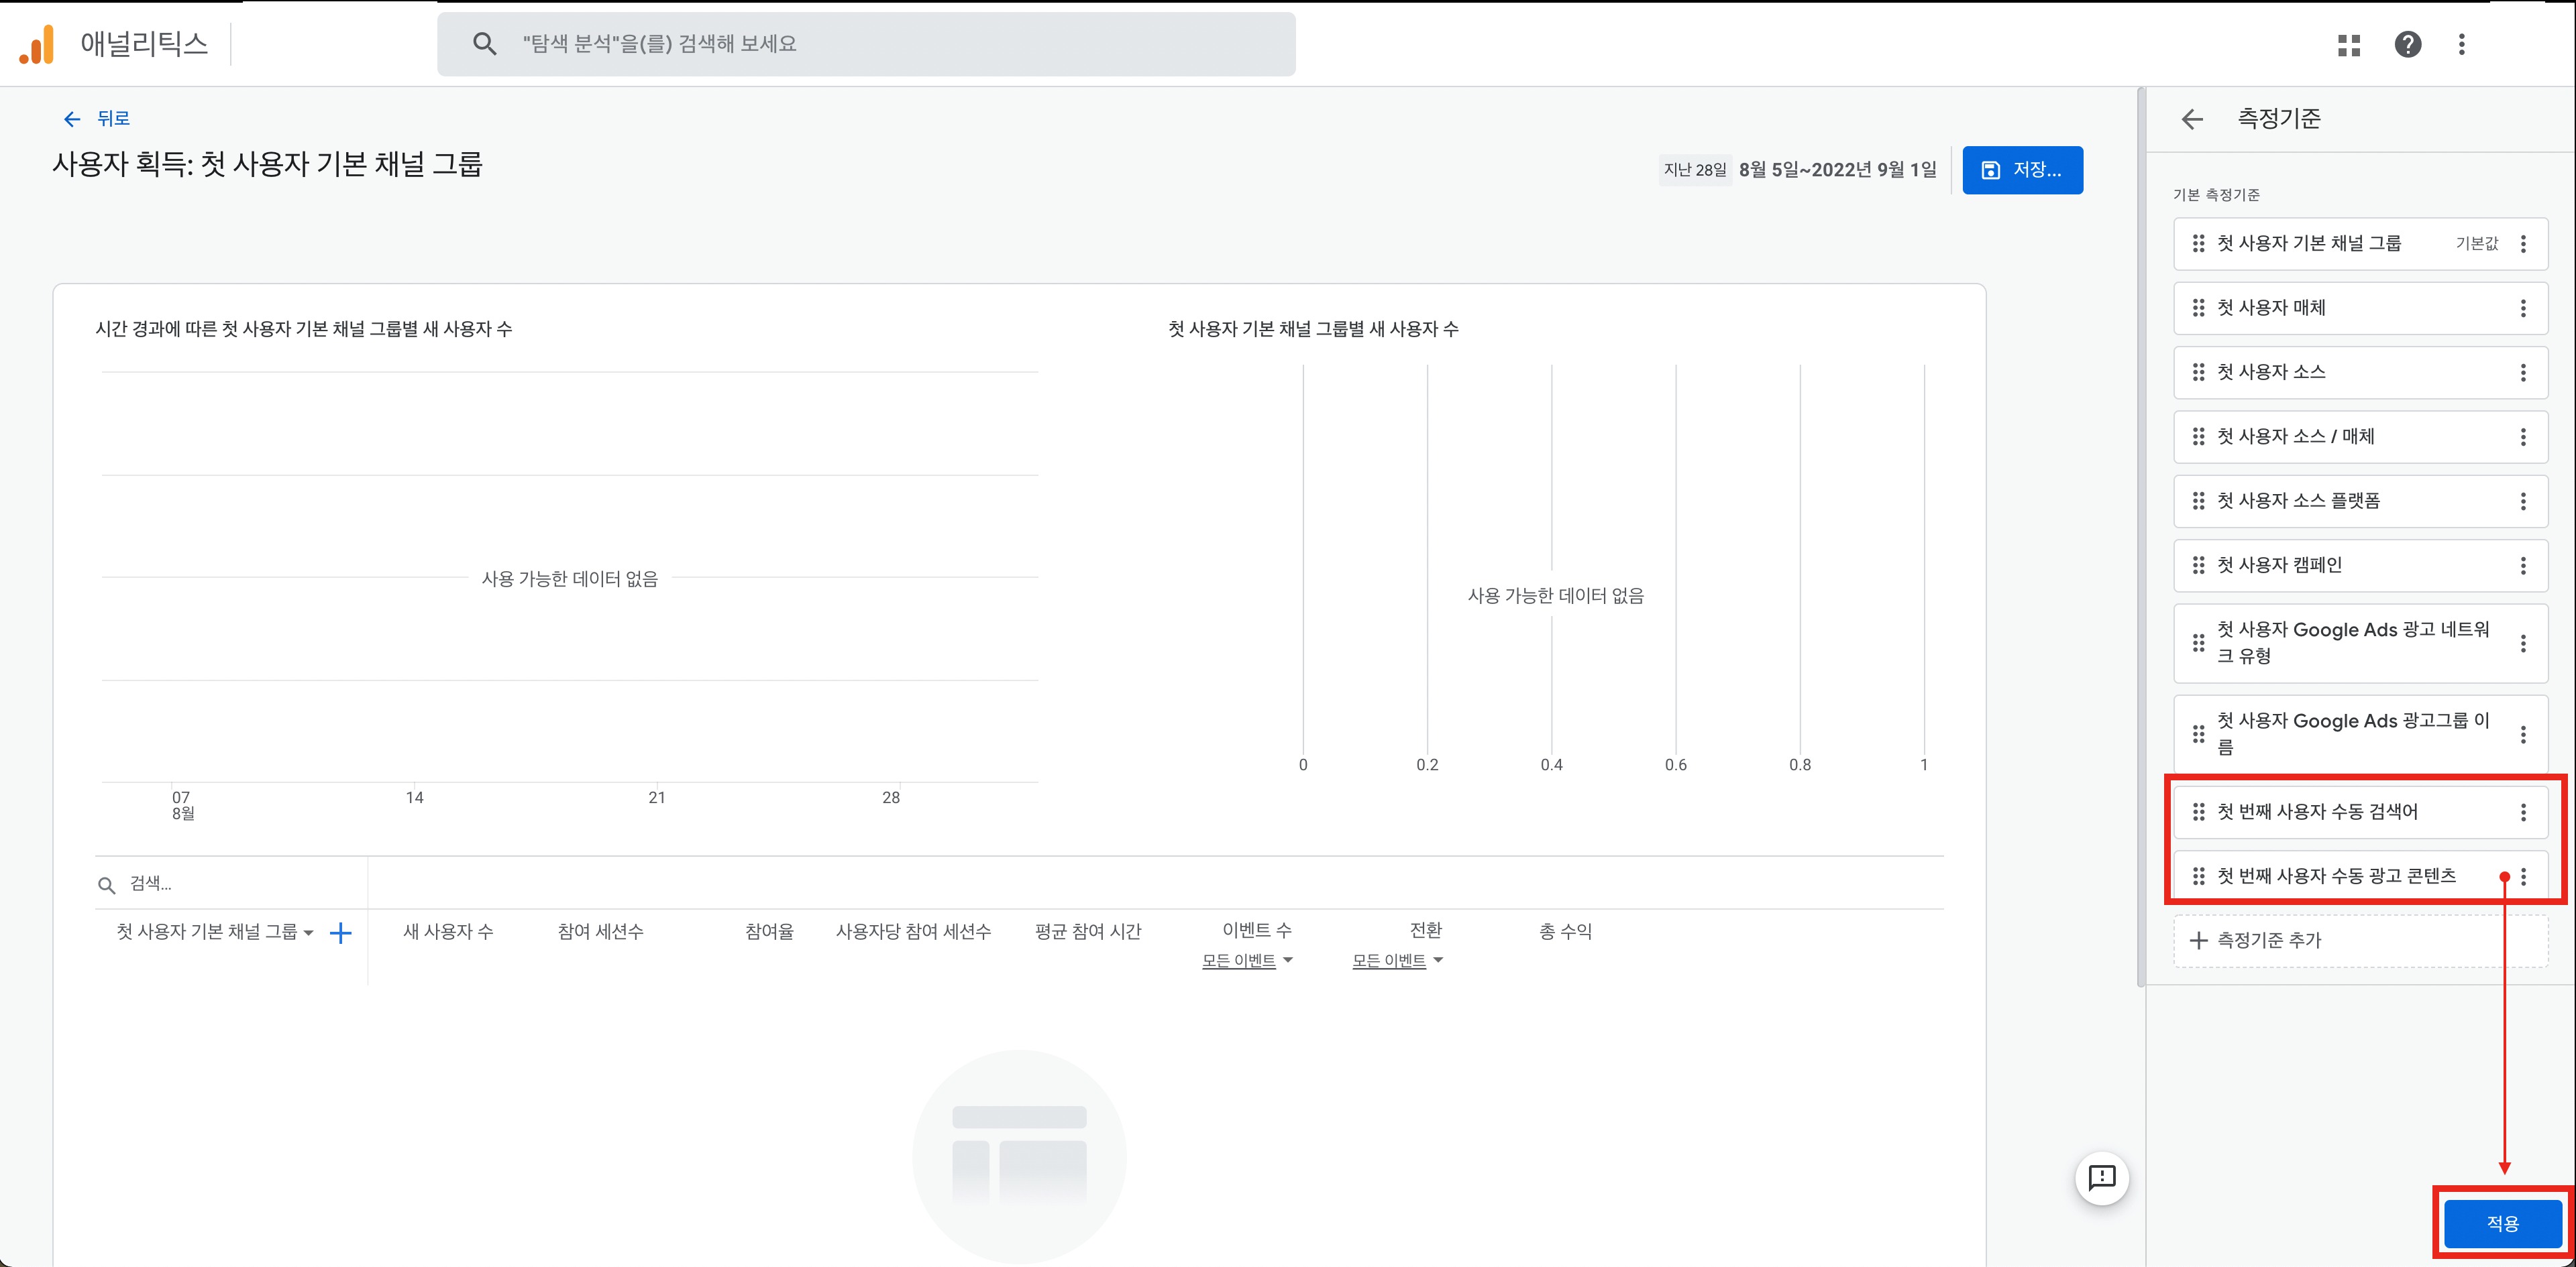Open the feedback bubble icon
This screenshot has height=1267, width=2576.
tap(2102, 1178)
